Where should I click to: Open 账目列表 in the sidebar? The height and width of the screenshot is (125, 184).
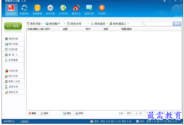click(x=13, y=39)
